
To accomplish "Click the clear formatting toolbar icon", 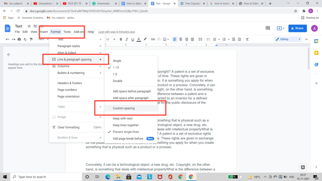I will point(247,39).
